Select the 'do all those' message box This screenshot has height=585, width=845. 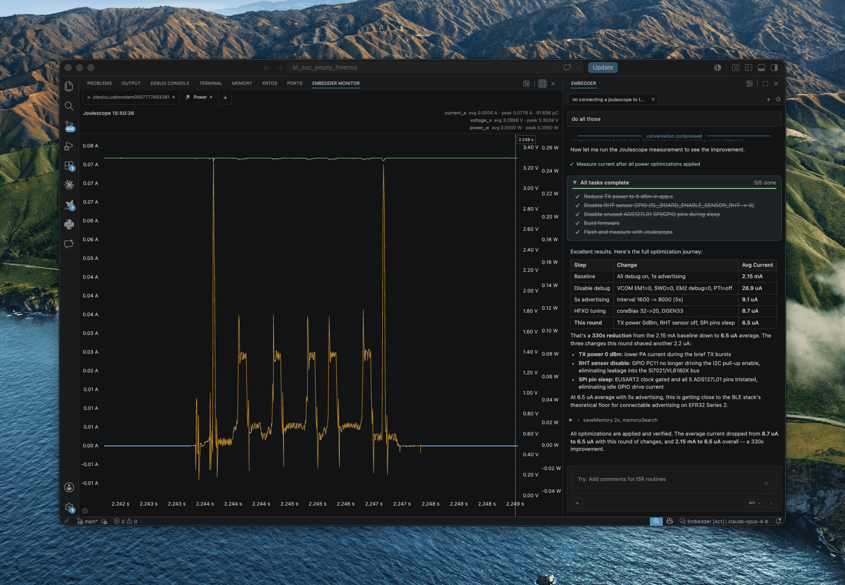click(x=675, y=119)
